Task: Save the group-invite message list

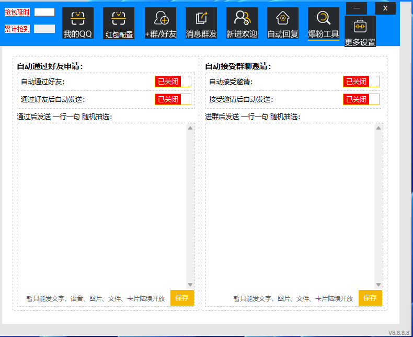Action: tap(370, 298)
